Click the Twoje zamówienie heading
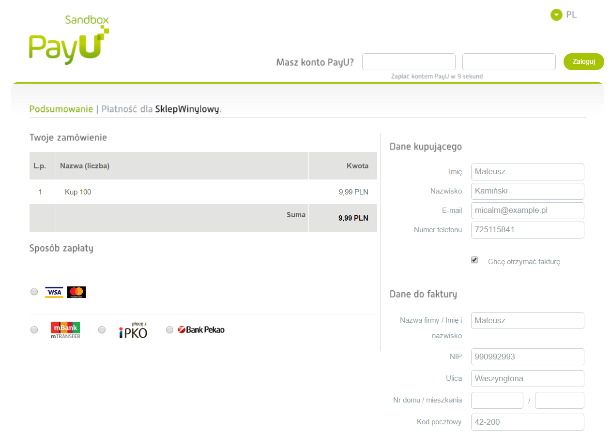Viewport: 611px width, 433px height. click(68, 137)
